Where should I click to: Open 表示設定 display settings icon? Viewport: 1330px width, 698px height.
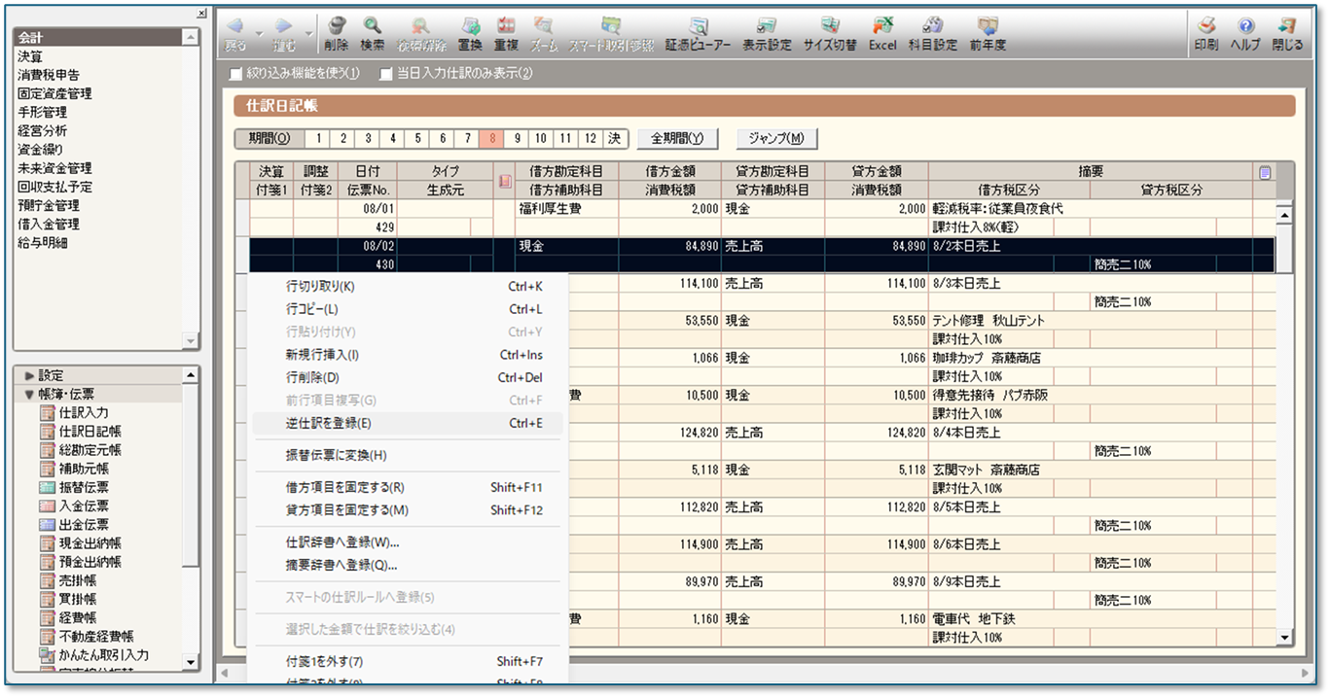coord(767,32)
